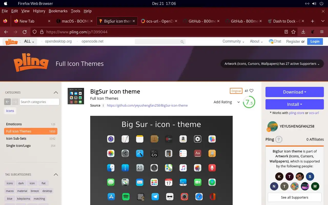This screenshot has width=328, height=205.
Task: Click the Chat link with bubble icon
Action: [x=275, y=41]
